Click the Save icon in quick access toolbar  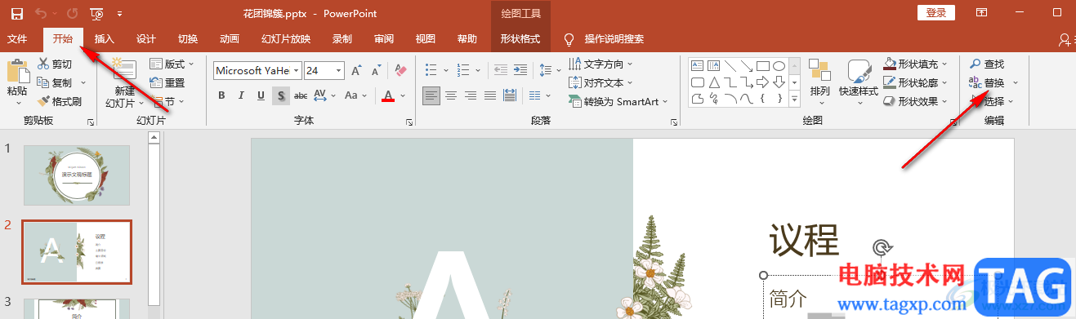tap(16, 13)
